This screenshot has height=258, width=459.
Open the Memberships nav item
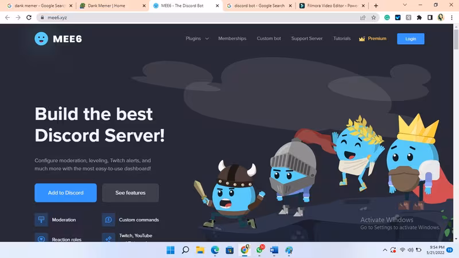[232, 38]
